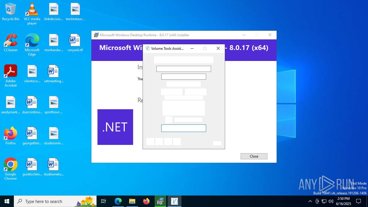Click the blue-outlined text box in Volume Tools
Screen dimensions: 368x207
184,128
